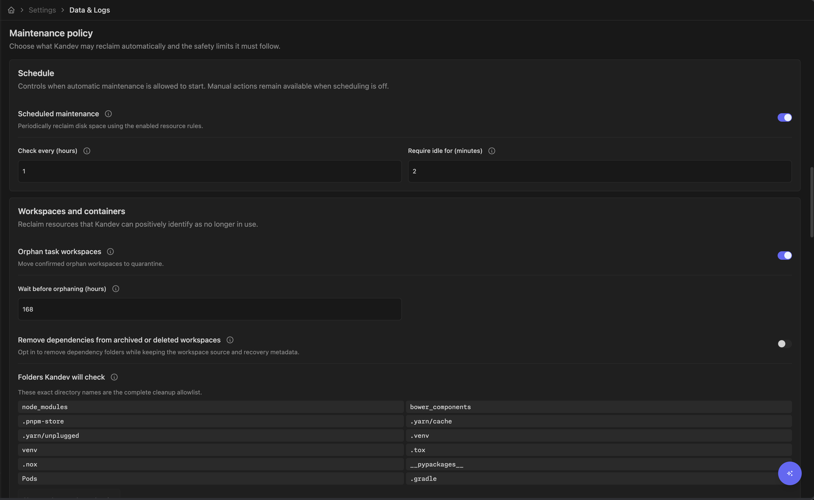
Task: Click the Workspaces and containers heading
Action: tap(71, 211)
